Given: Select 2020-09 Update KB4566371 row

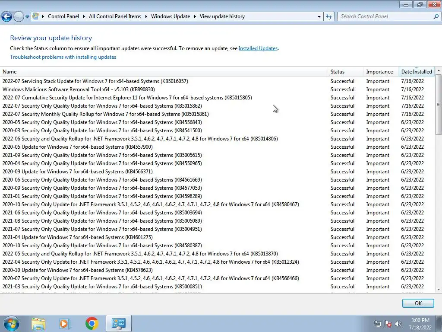Looking at the screenshot, I should point(217,171).
